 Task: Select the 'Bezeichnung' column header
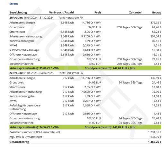coord(18,13)
